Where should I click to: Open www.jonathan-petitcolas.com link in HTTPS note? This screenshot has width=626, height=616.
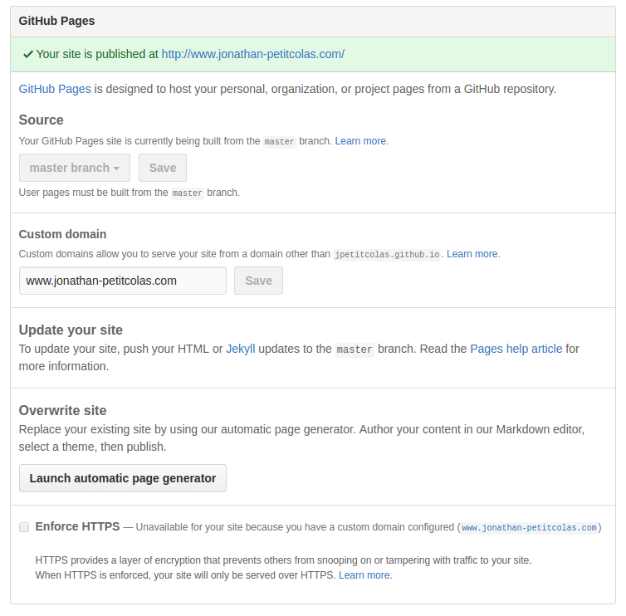(529, 528)
